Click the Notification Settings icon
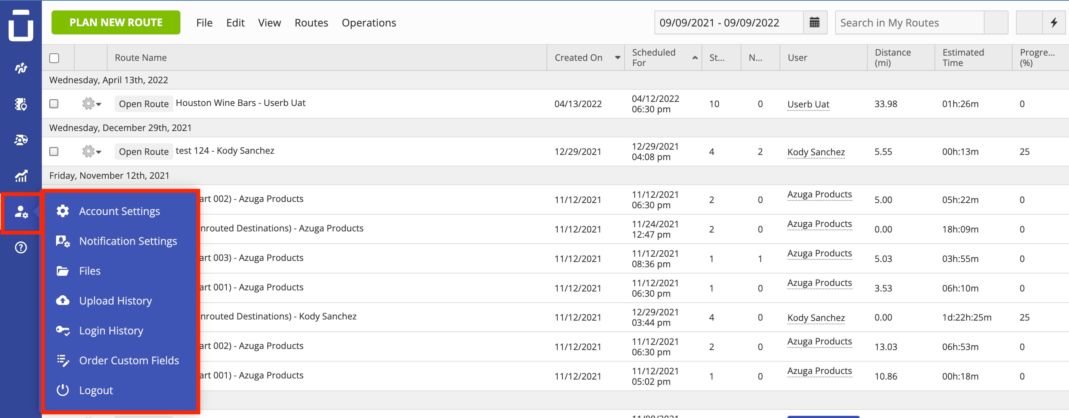 click(63, 241)
